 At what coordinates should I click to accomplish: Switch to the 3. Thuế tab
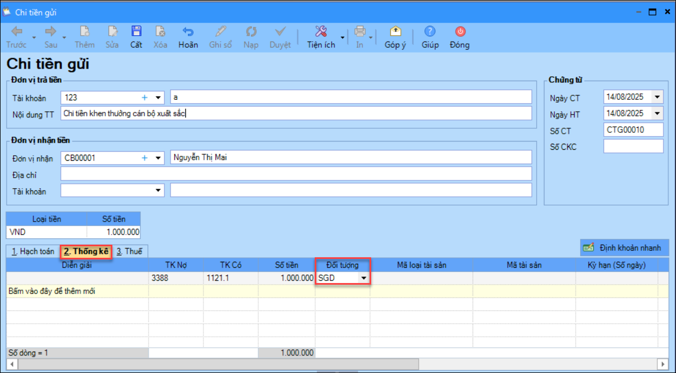129,252
